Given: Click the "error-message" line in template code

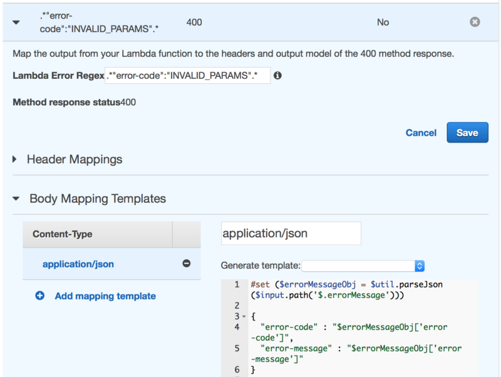Looking at the screenshot, I should 356,354.
